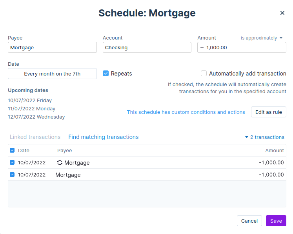Viewport: 293px width, 234px height.
Task: Click the minus sign in Amount field
Action: pyautogui.click(x=202, y=47)
